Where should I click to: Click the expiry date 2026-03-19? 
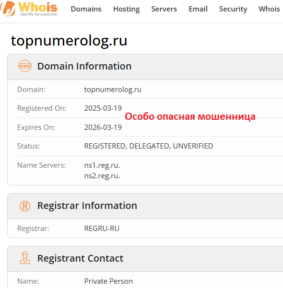click(x=103, y=127)
